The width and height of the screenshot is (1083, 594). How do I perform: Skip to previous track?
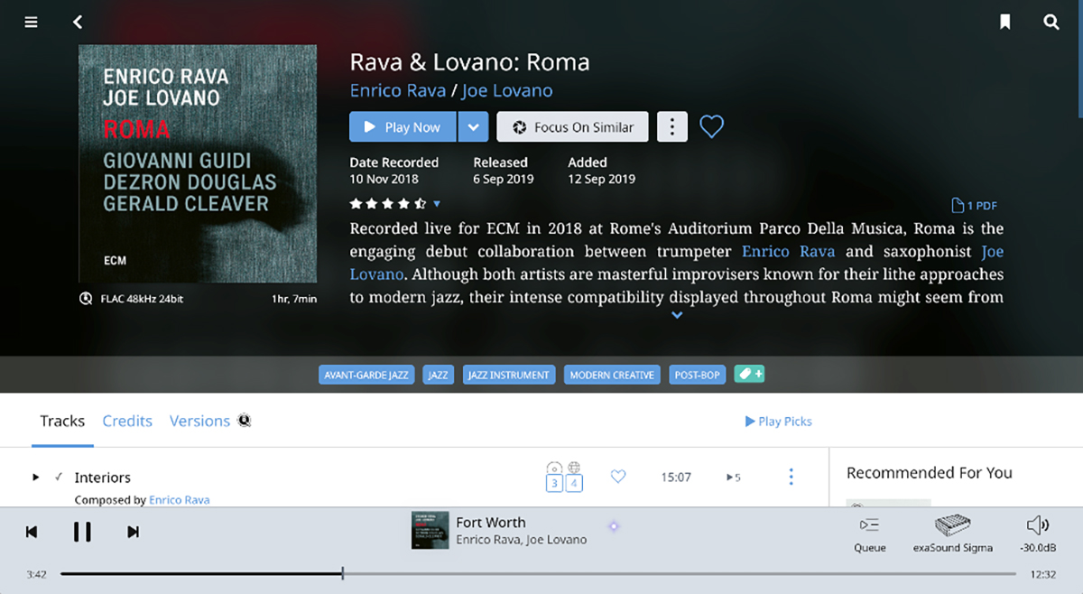click(32, 532)
